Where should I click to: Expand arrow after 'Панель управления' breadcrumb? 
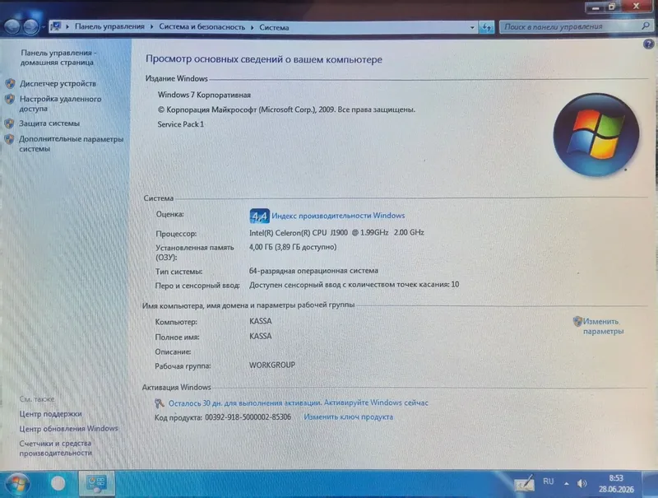151,27
